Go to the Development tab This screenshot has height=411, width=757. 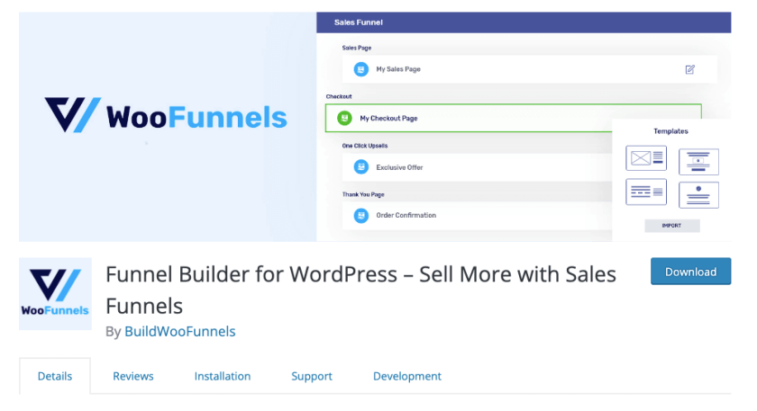coord(407,376)
